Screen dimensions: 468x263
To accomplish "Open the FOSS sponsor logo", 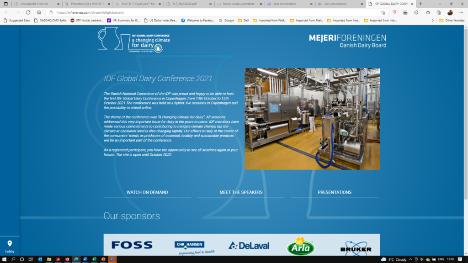I will click(132, 245).
